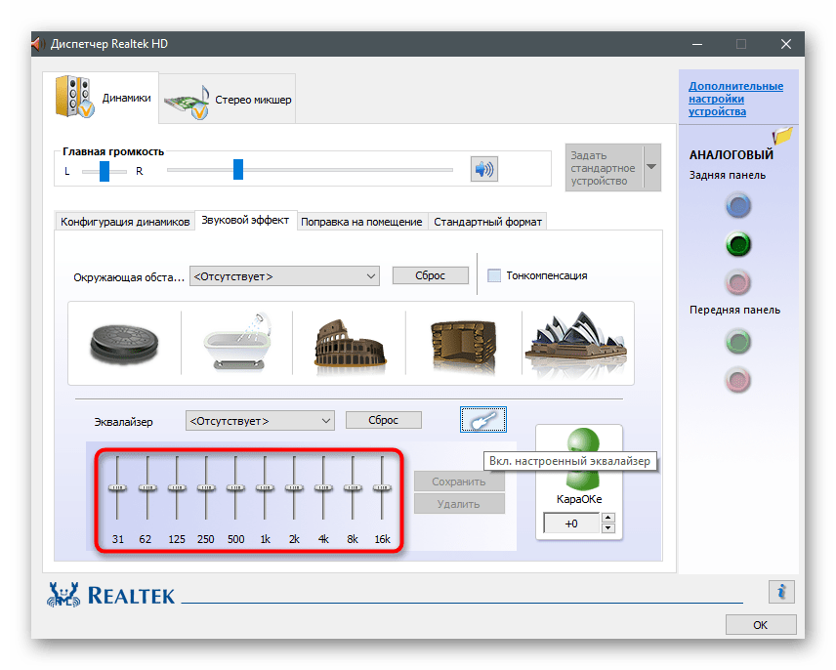This screenshot has height=670, width=836.
Task: Open the Окружающая обстановка dropdown
Action: [x=283, y=276]
